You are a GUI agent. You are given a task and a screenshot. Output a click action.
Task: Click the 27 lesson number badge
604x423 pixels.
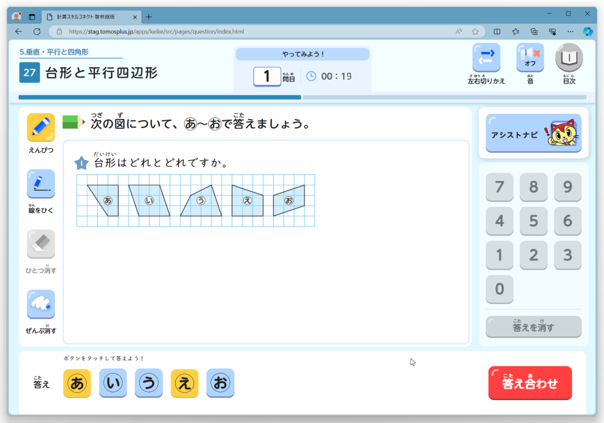pos(29,72)
